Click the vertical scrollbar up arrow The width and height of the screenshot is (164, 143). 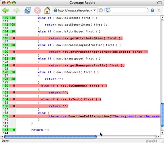[x=162, y=18]
